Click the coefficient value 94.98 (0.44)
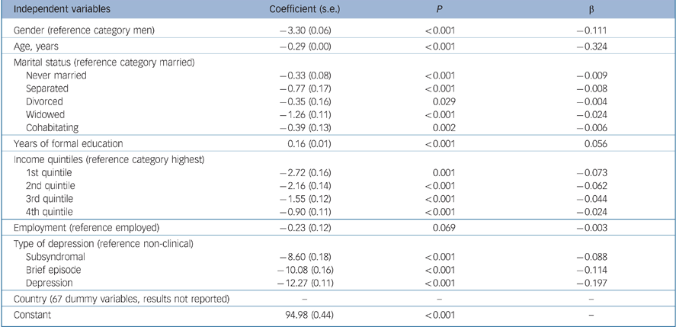Image resolution: width=676 pixels, height=327 pixels. pos(302,314)
